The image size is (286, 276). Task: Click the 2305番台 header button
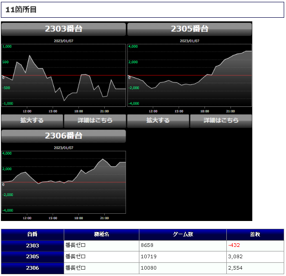tap(189, 29)
